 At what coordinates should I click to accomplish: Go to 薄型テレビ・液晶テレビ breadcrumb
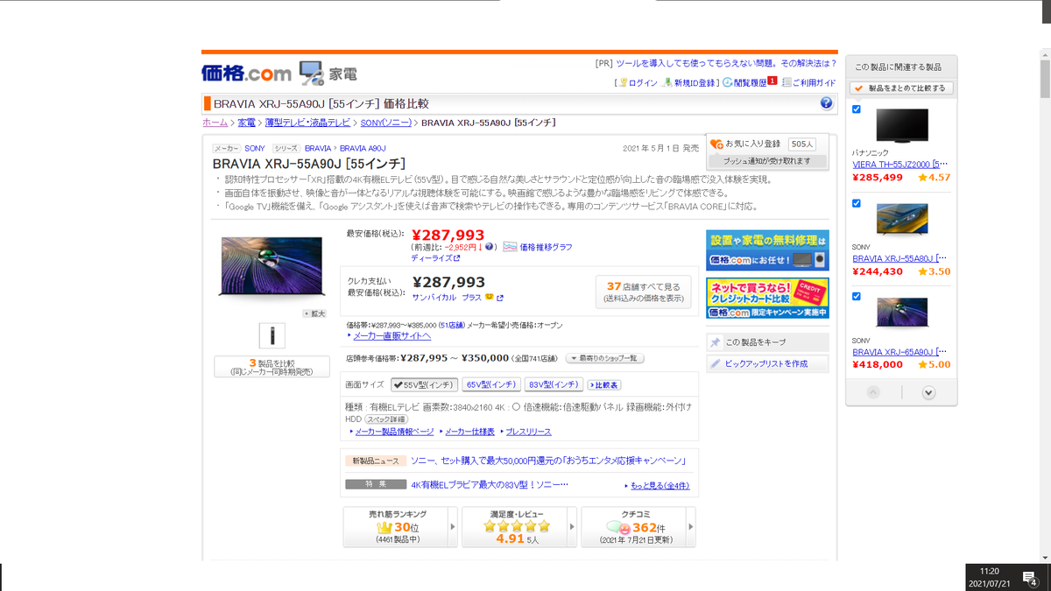(x=307, y=123)
